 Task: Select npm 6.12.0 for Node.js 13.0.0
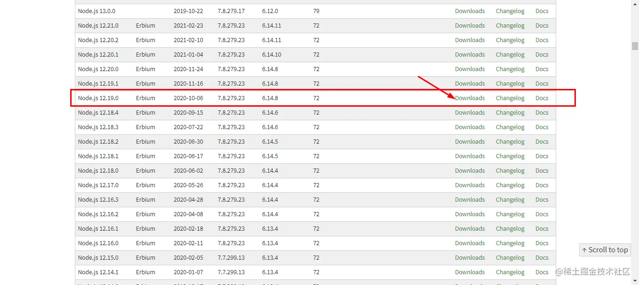click(270, 11)
